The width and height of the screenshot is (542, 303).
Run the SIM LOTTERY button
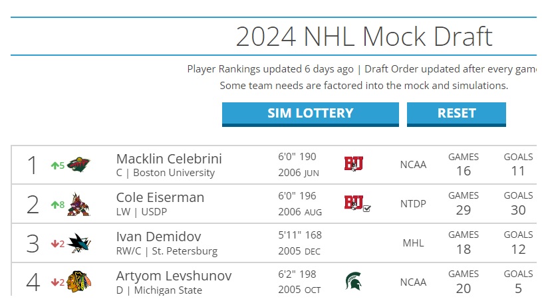(311, 114)
